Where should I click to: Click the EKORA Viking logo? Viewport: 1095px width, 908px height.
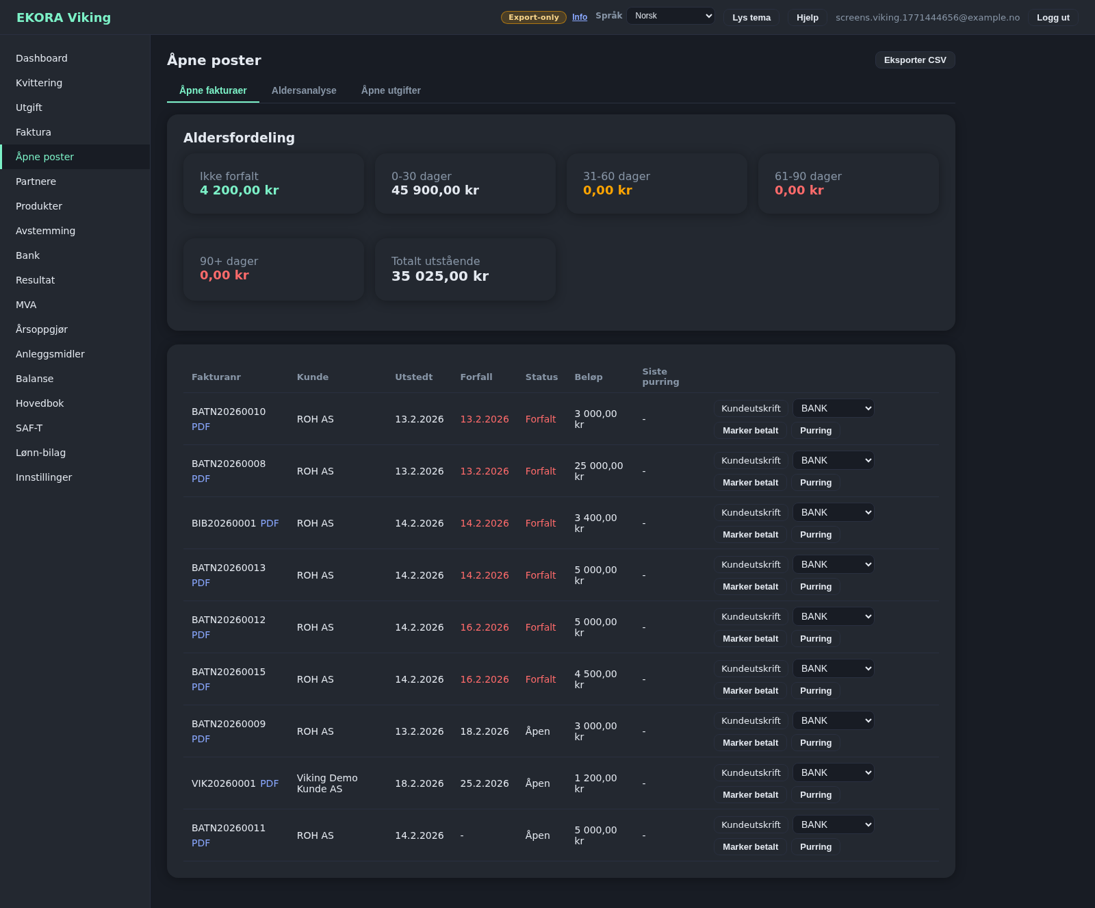(64, 18)
